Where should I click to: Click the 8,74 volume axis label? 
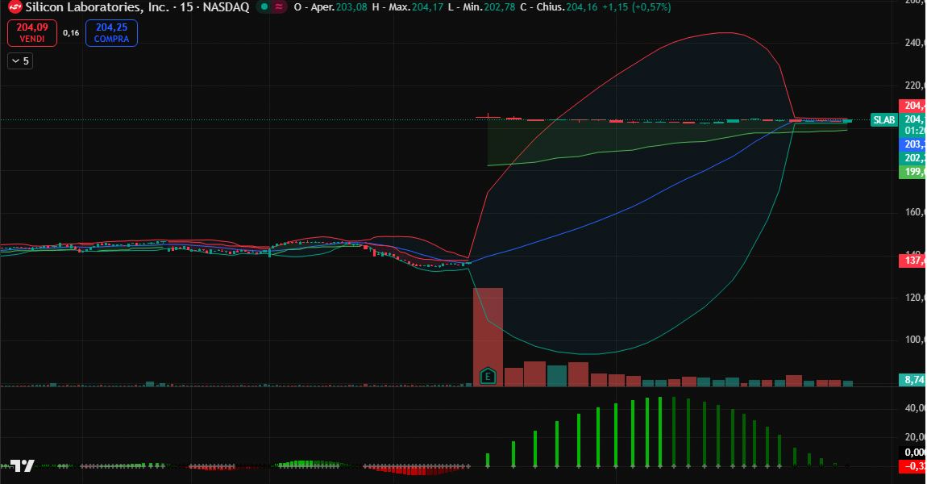coord(912,380)
